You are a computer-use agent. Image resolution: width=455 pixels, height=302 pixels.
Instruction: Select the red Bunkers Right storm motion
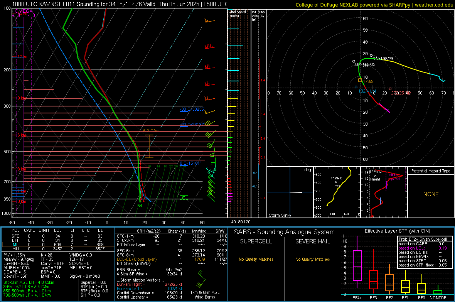point(150,284)
